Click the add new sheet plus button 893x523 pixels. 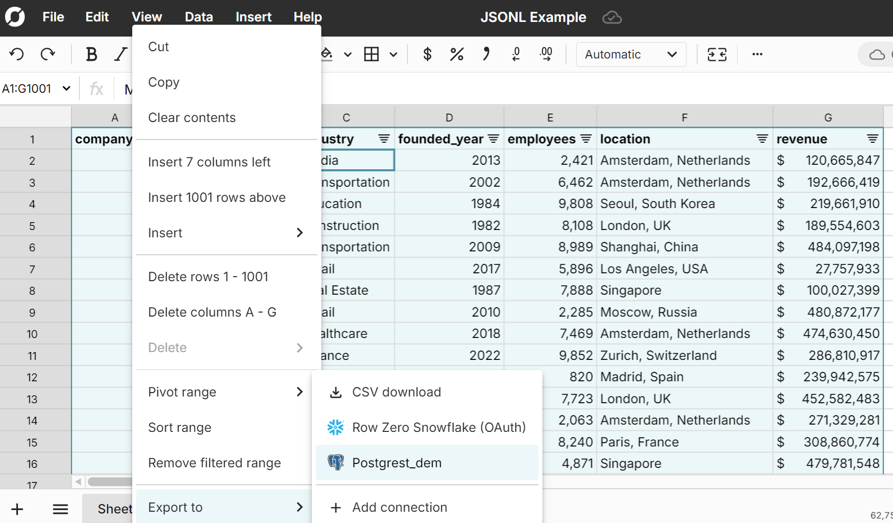click(x=17, y=509)
